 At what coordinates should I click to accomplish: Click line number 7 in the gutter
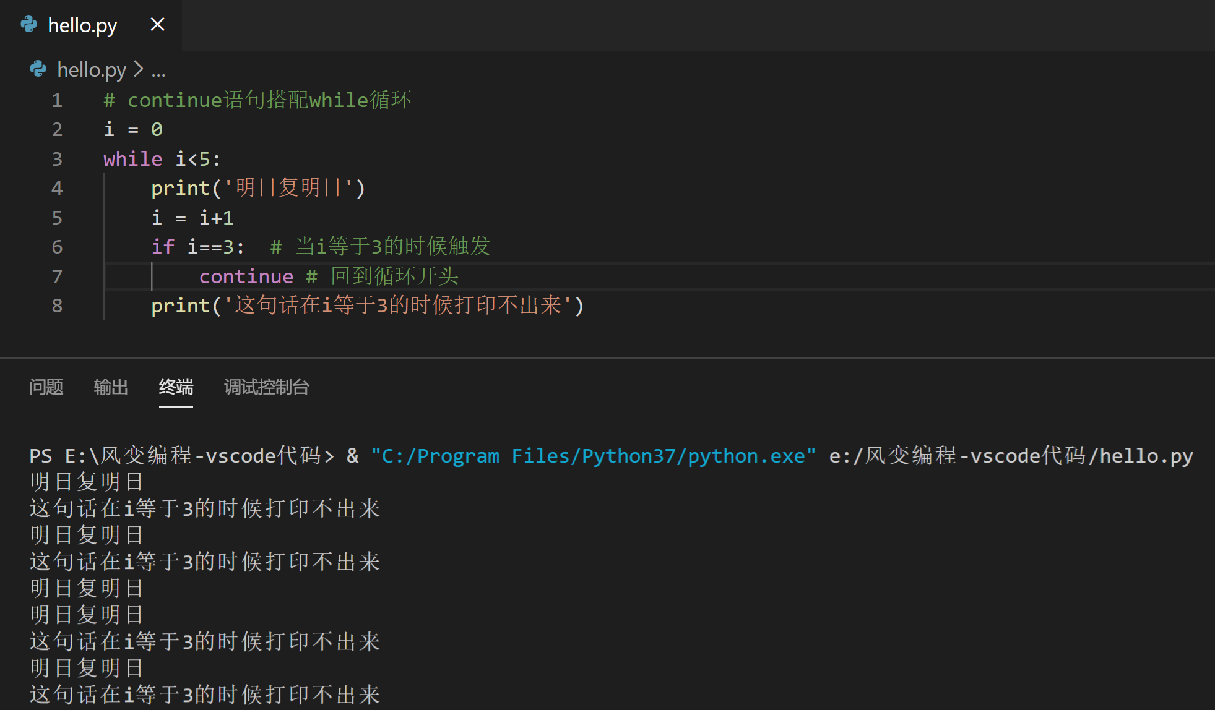[x=57, y=276]
